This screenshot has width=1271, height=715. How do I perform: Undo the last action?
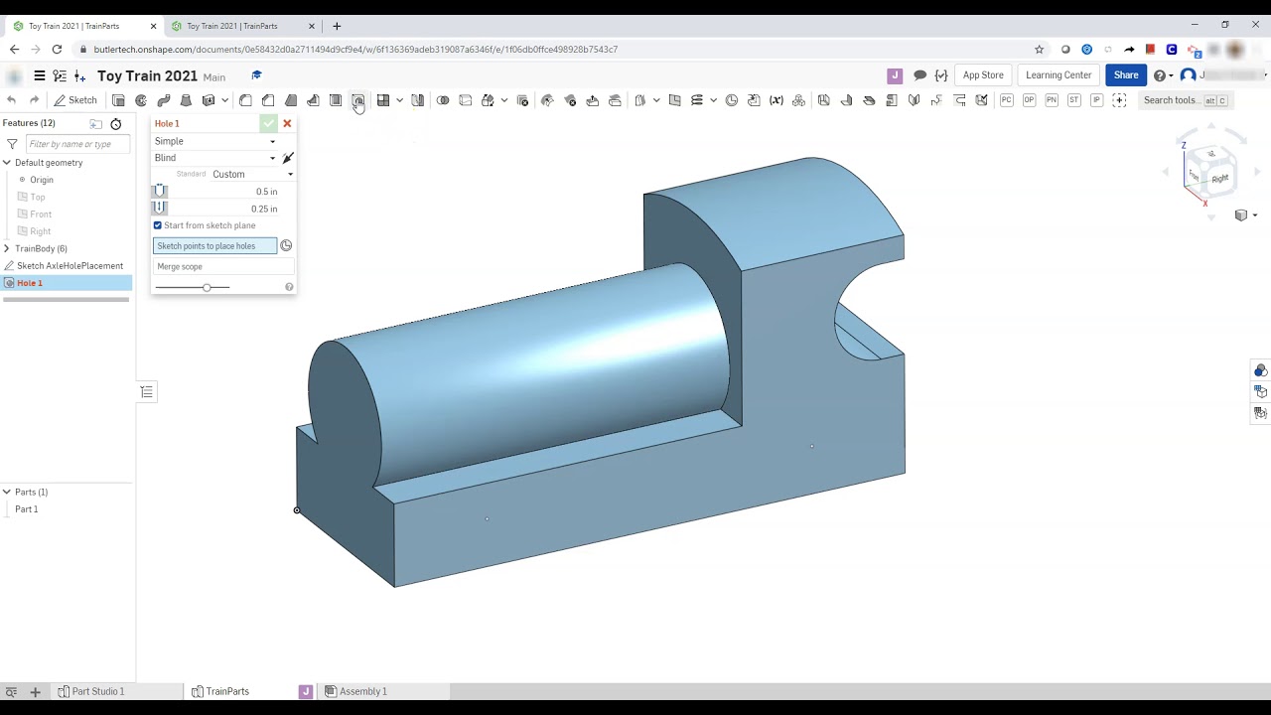pos(11,100)
